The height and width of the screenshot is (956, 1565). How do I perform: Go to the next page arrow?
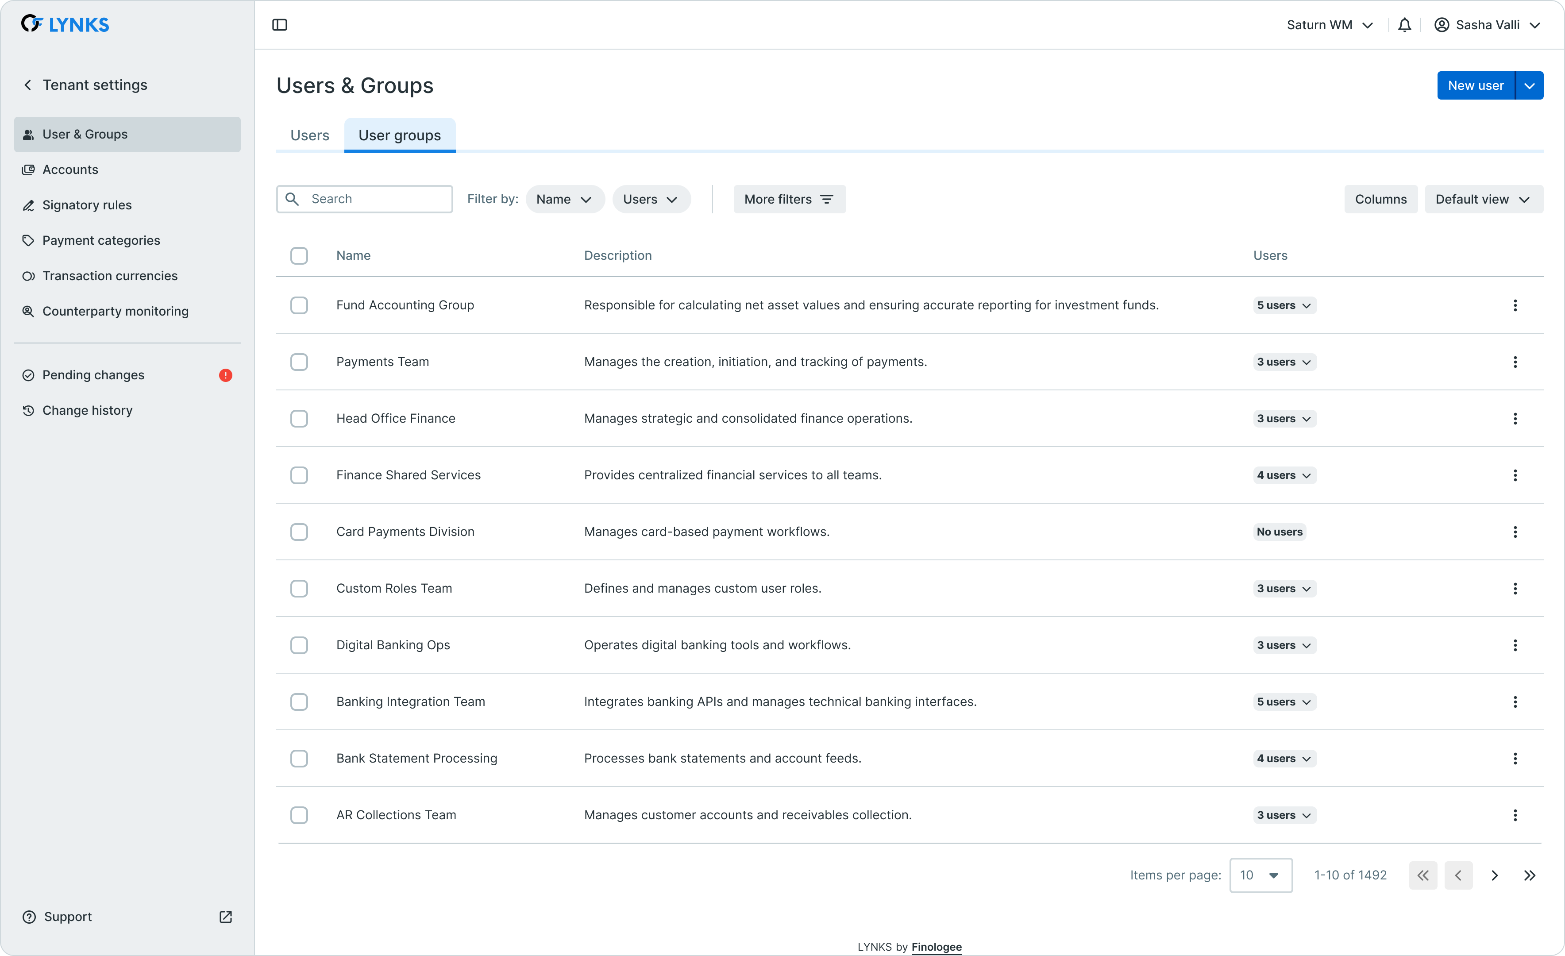(x=1495, y=875)
